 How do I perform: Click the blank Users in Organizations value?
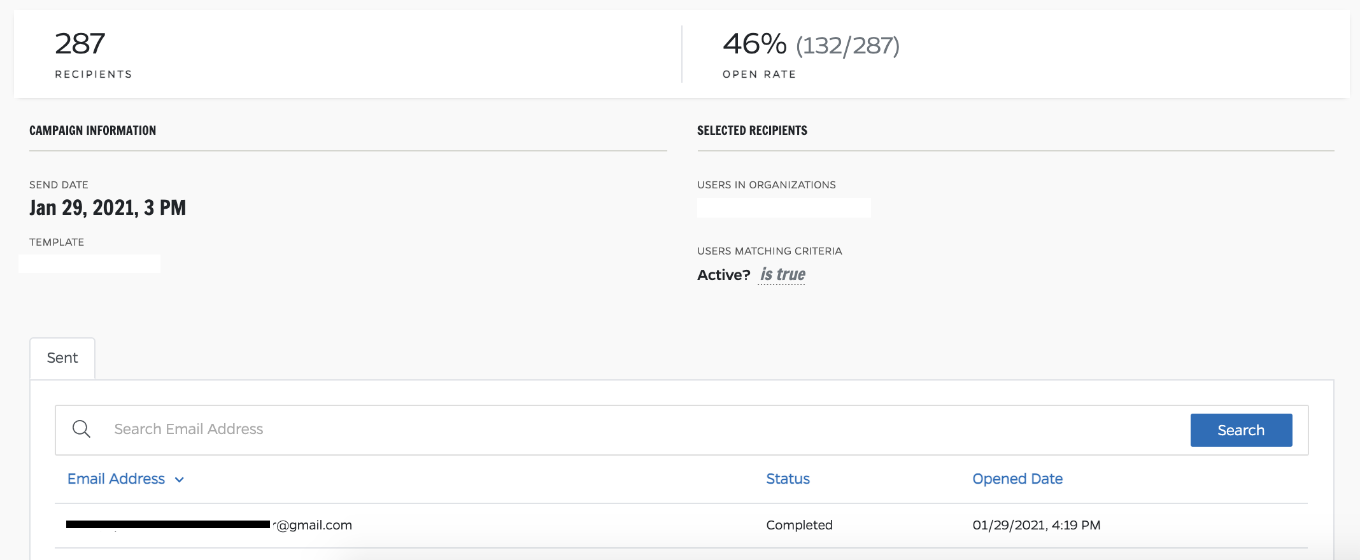[784, 208]
